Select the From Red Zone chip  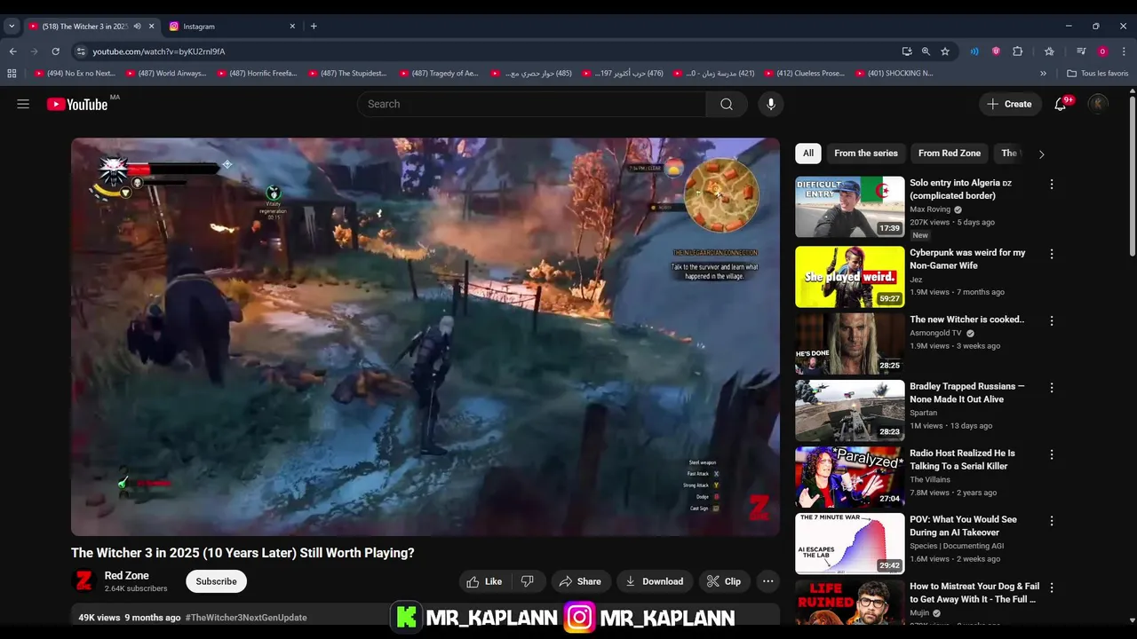pyautogui.click(x=950, y=154)
